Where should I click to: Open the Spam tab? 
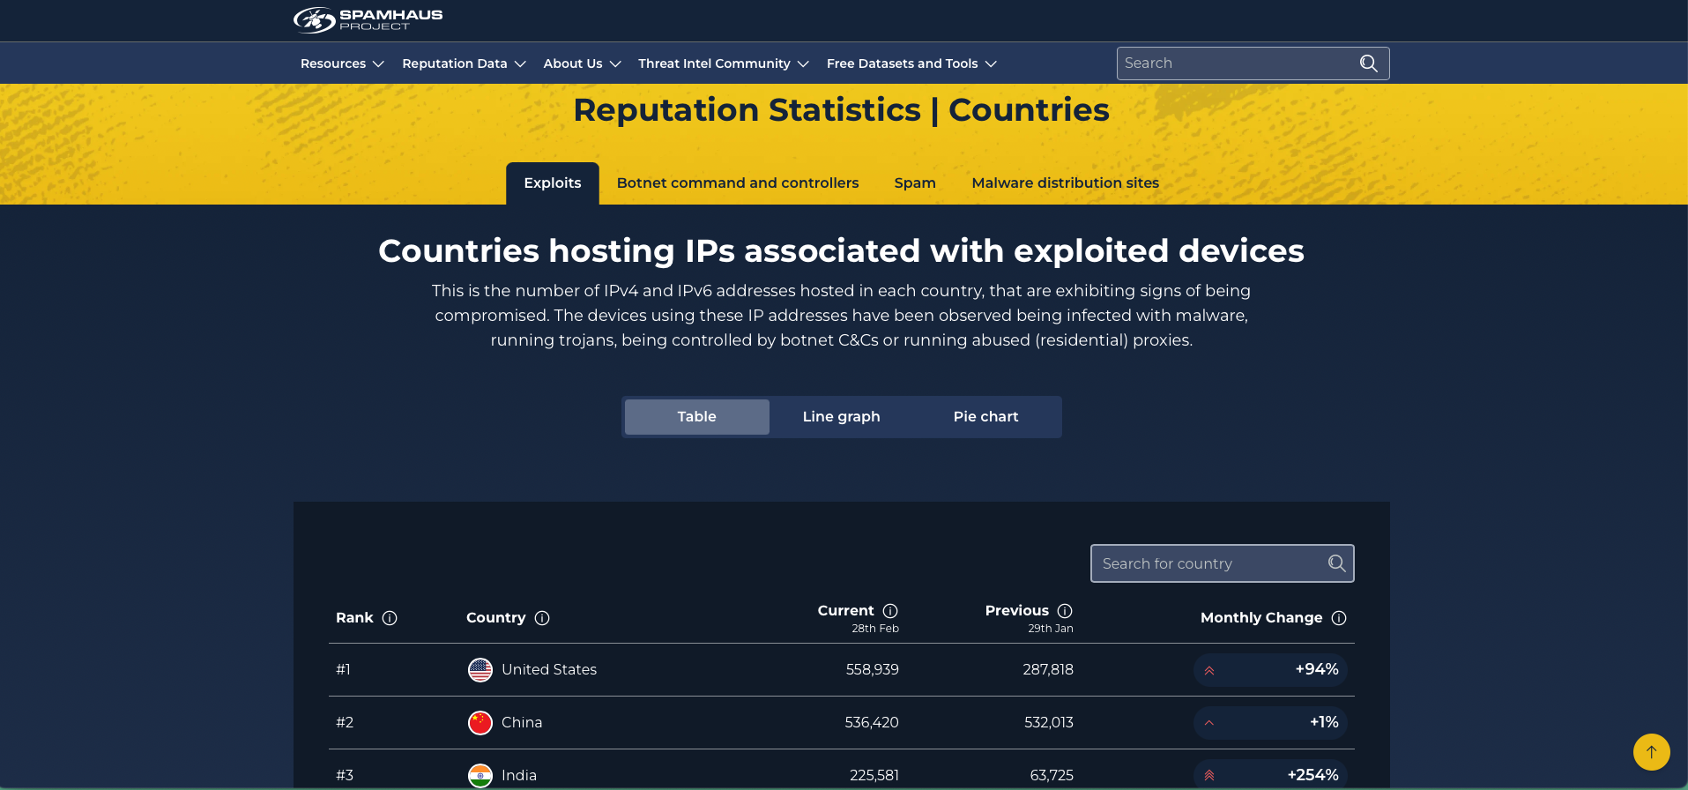(915, 183)
